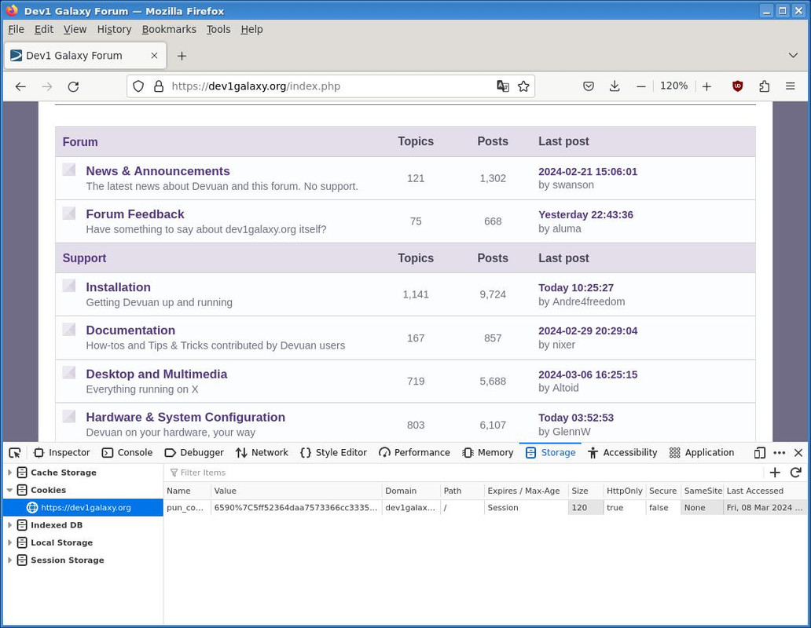
Task: Open the uBlock Origin extension icon
Action: (x=738, y=86)
